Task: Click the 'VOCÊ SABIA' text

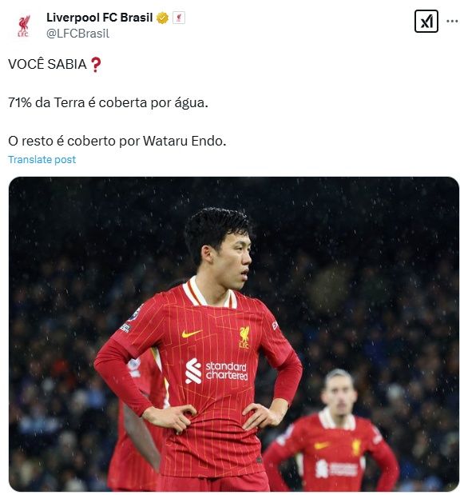Action: (47, 65)
